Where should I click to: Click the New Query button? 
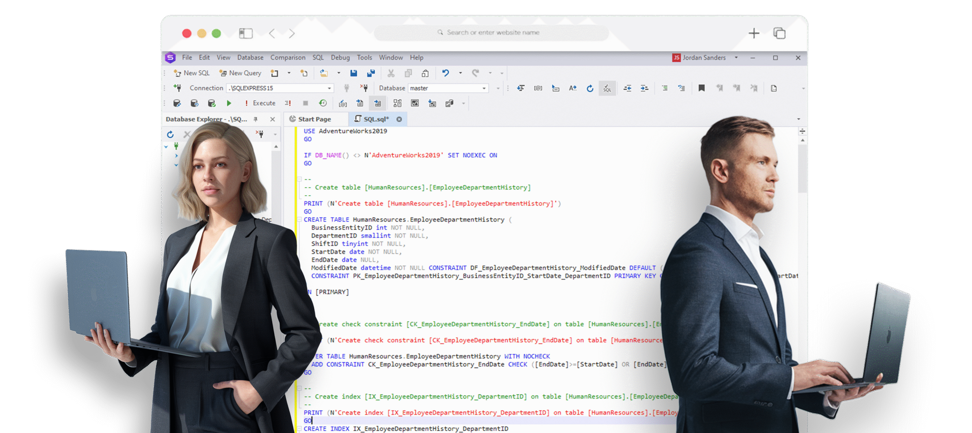click(241, 73)
